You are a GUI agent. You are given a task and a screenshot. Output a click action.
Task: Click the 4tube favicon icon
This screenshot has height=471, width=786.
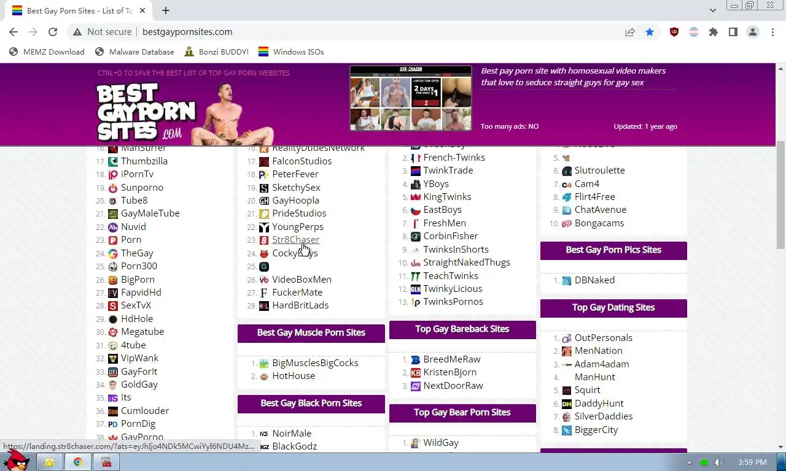click(113, 345)
